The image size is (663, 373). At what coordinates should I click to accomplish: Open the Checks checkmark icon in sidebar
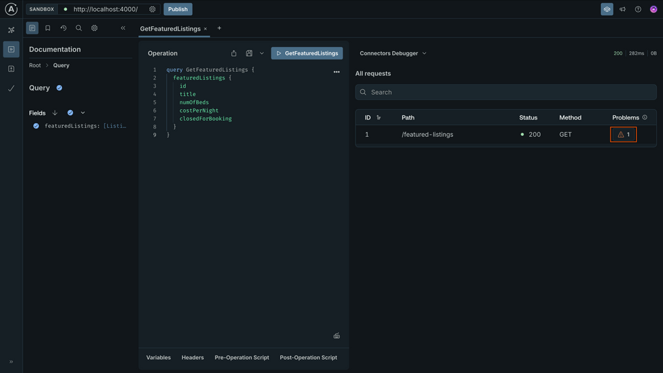(11, 88)
